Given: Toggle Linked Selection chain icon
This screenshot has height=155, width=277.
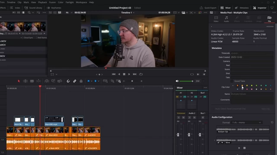Looking at the screenshot, I should [x=74, y=81].
